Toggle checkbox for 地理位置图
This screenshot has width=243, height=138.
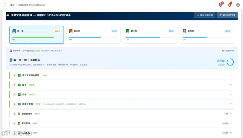[x=19, y=104]
